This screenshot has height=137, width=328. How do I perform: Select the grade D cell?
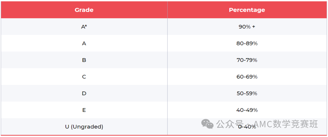[84, 93]
